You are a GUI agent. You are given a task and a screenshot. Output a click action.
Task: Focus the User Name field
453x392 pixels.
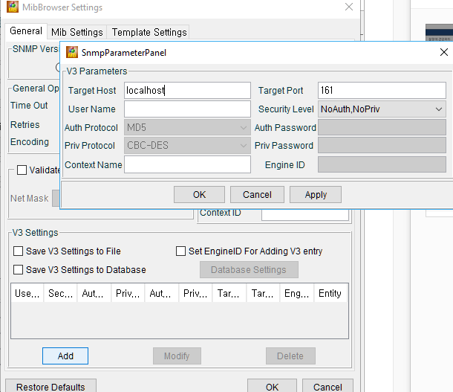[x=187, y=109]
